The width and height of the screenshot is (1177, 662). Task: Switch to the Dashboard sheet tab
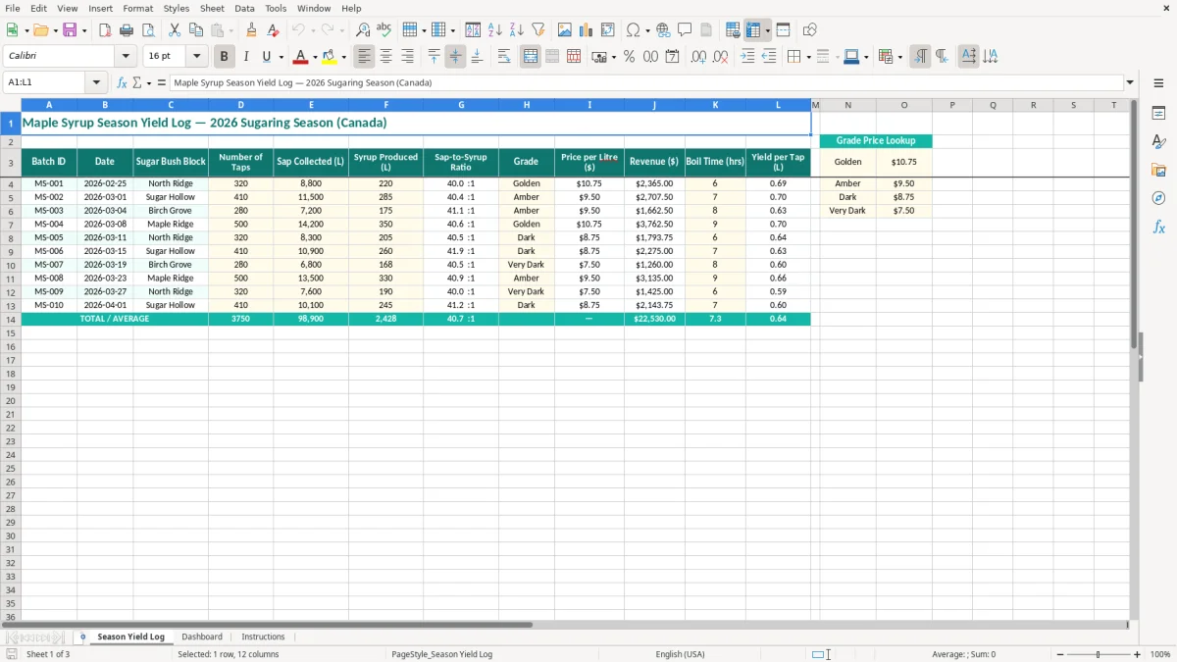tap(202, 637)
